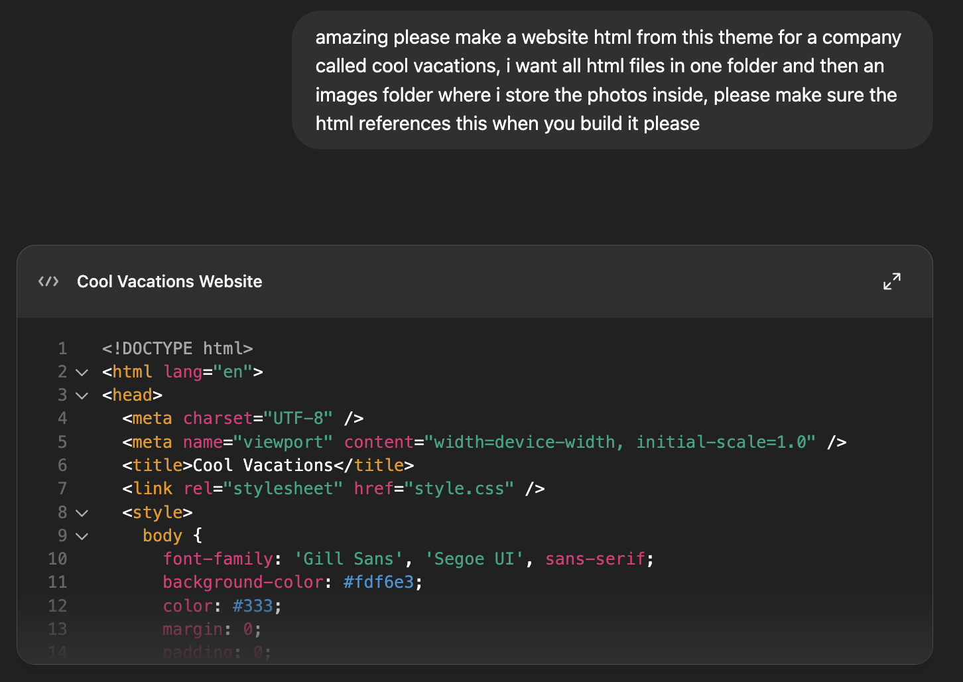The image size is (963, 682).
Task: Collapse the body rule fold on line 9
Action: click(82, 536)
